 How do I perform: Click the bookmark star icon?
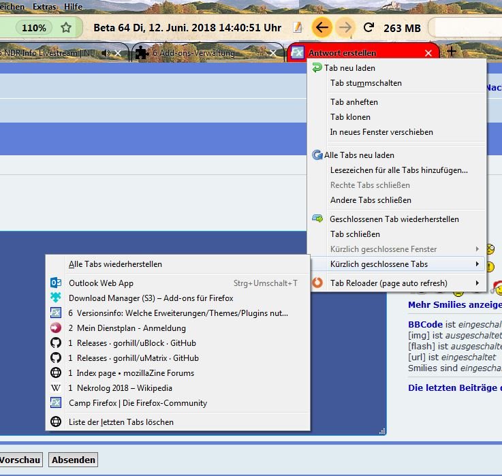coord(66,28)
